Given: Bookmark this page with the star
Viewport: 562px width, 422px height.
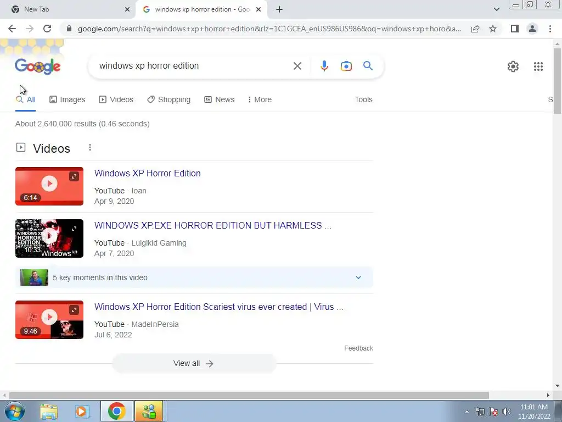Looking at the screenshot, I should tap(493, 29).
